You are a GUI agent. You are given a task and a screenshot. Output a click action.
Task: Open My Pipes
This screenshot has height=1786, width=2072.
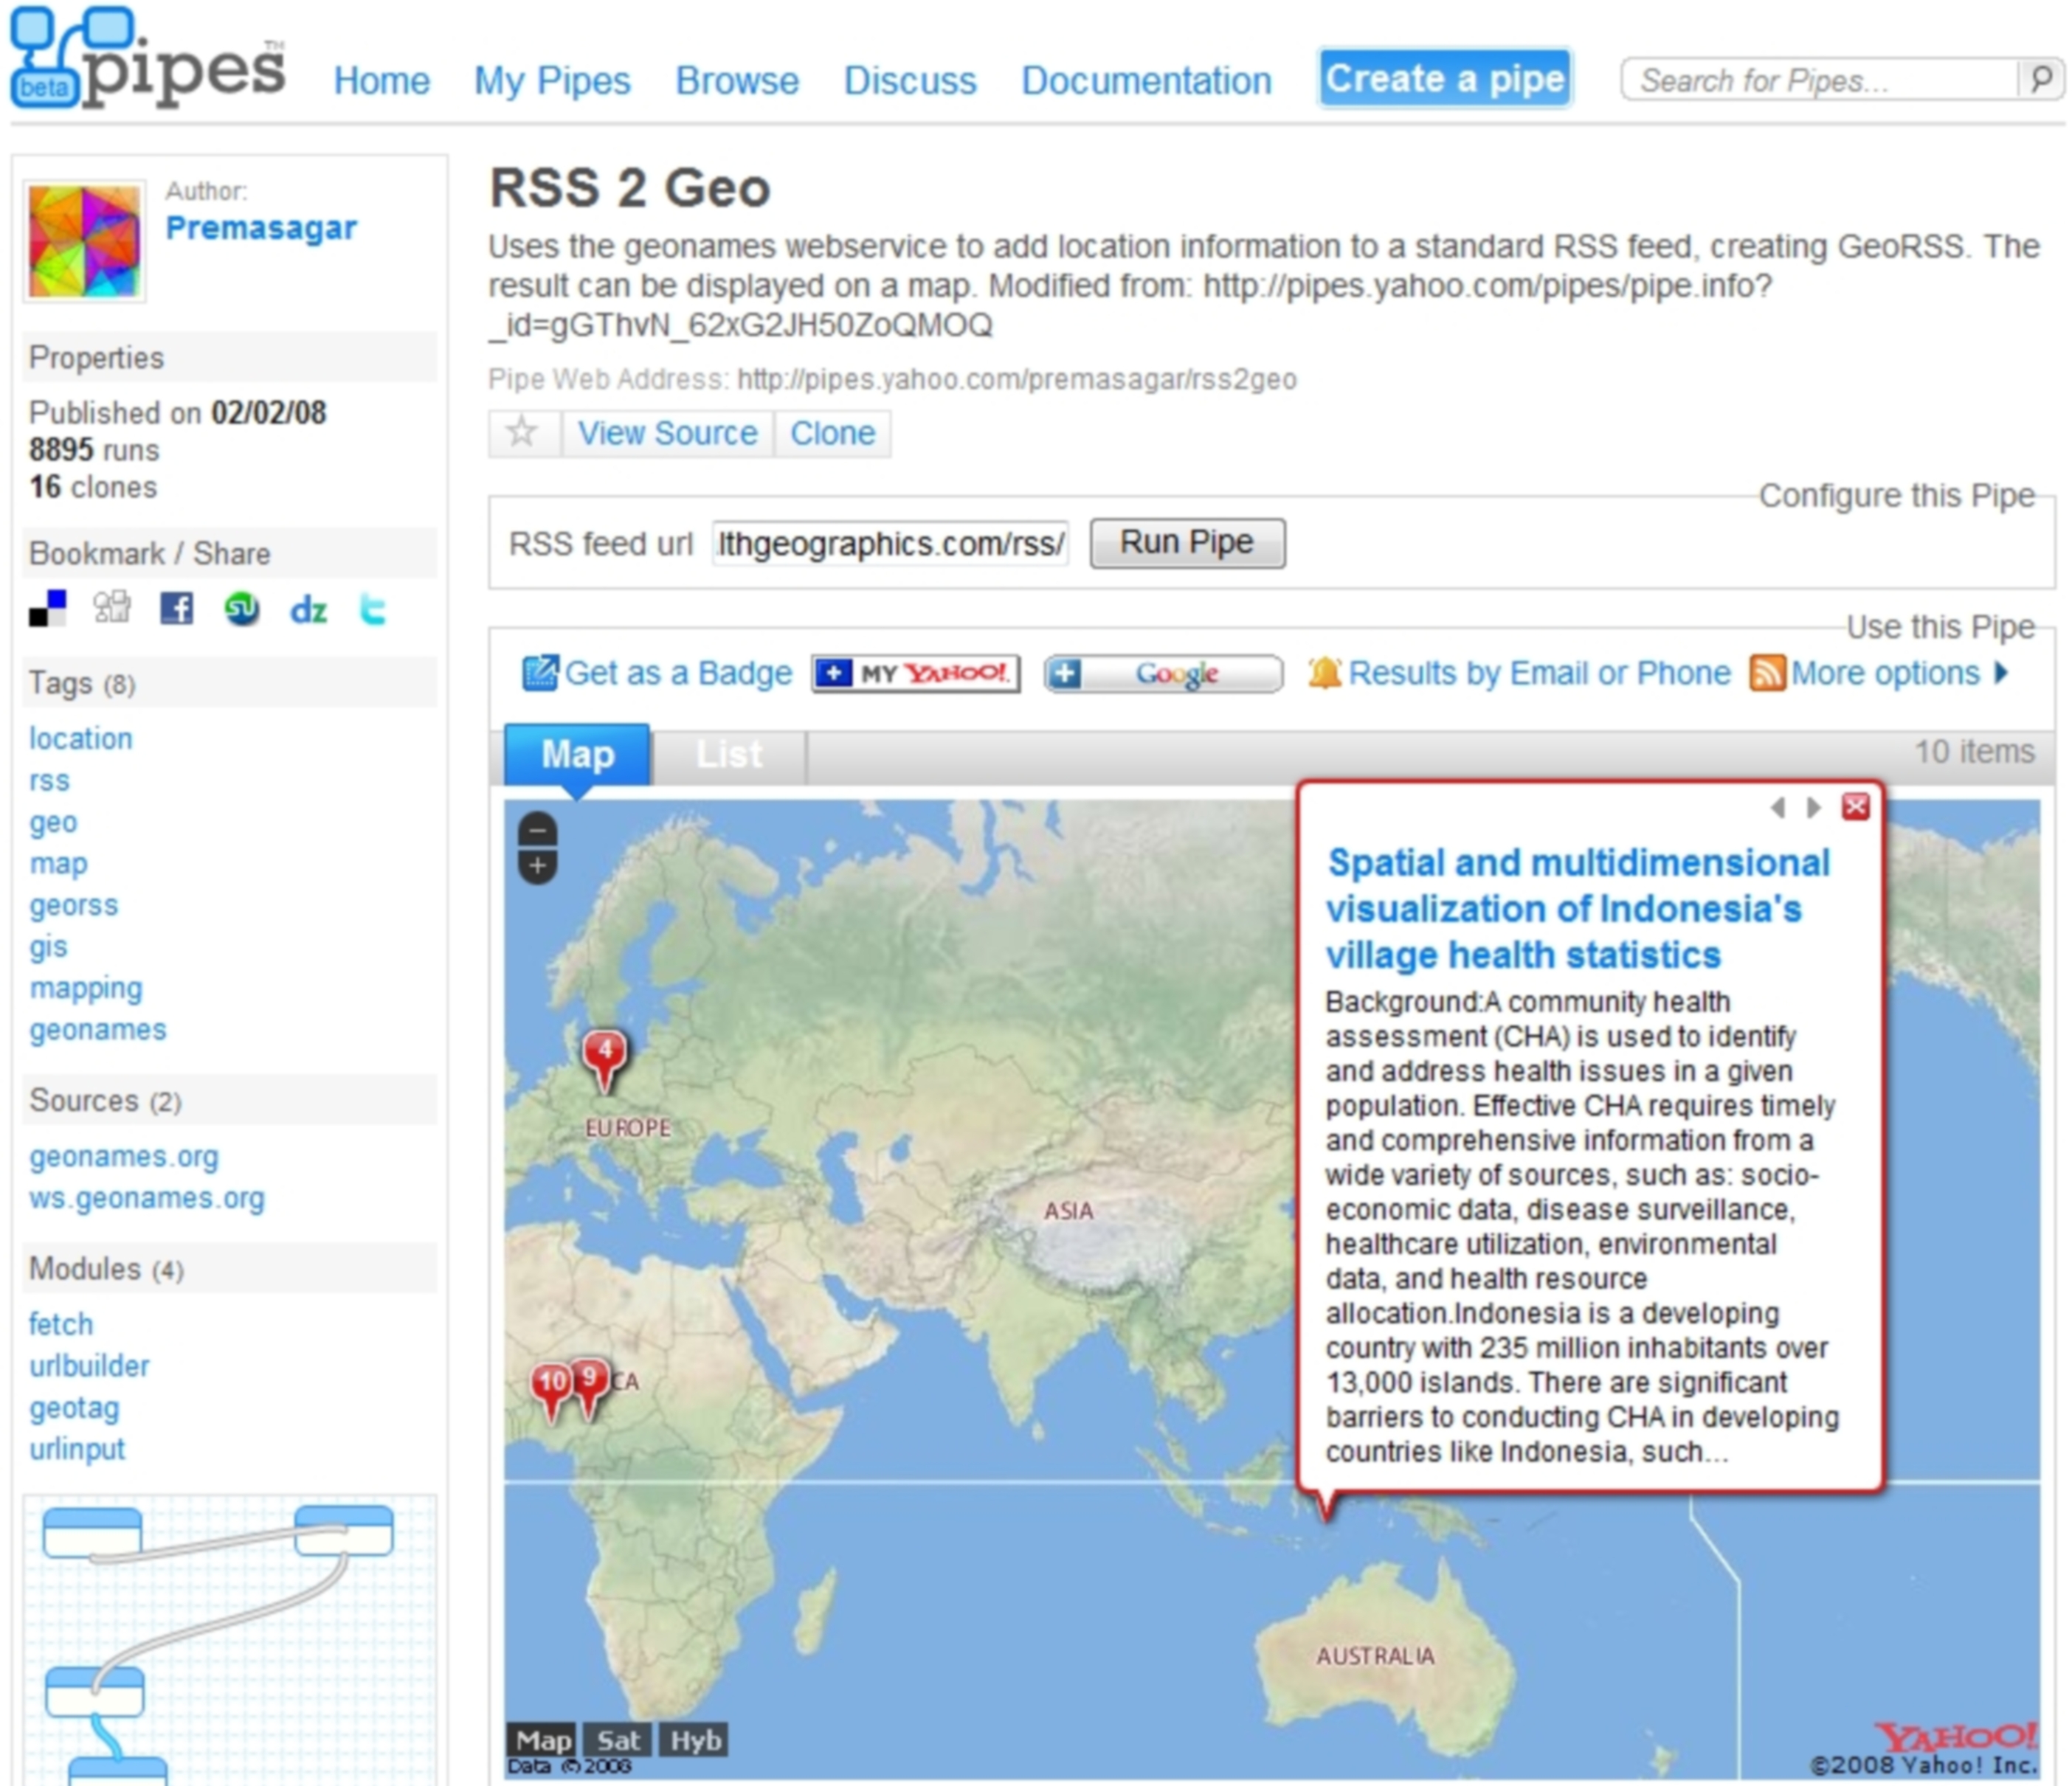552,81
